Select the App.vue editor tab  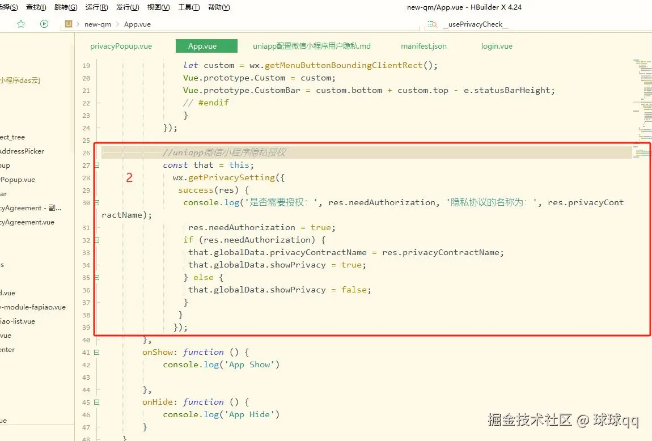[207, 46]
